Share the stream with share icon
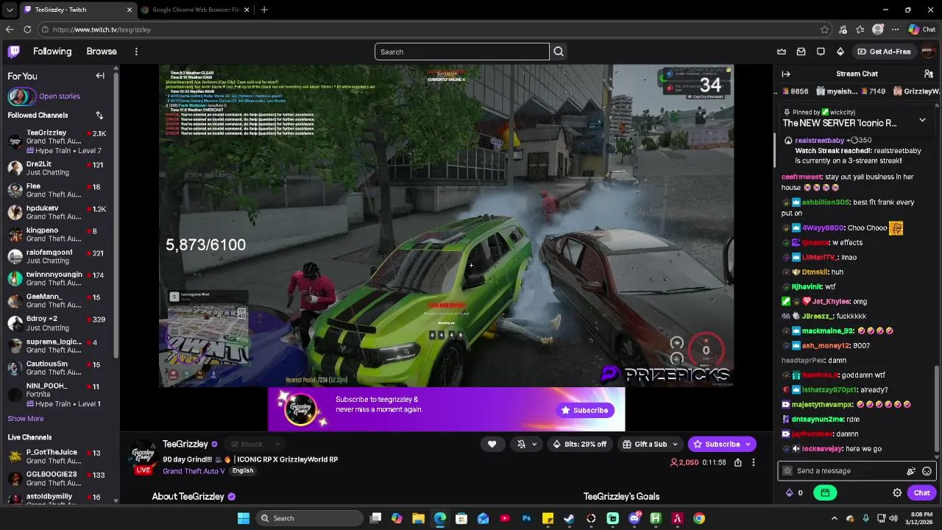The height and width of the screenshot is (530, 942). pos(738,462)
